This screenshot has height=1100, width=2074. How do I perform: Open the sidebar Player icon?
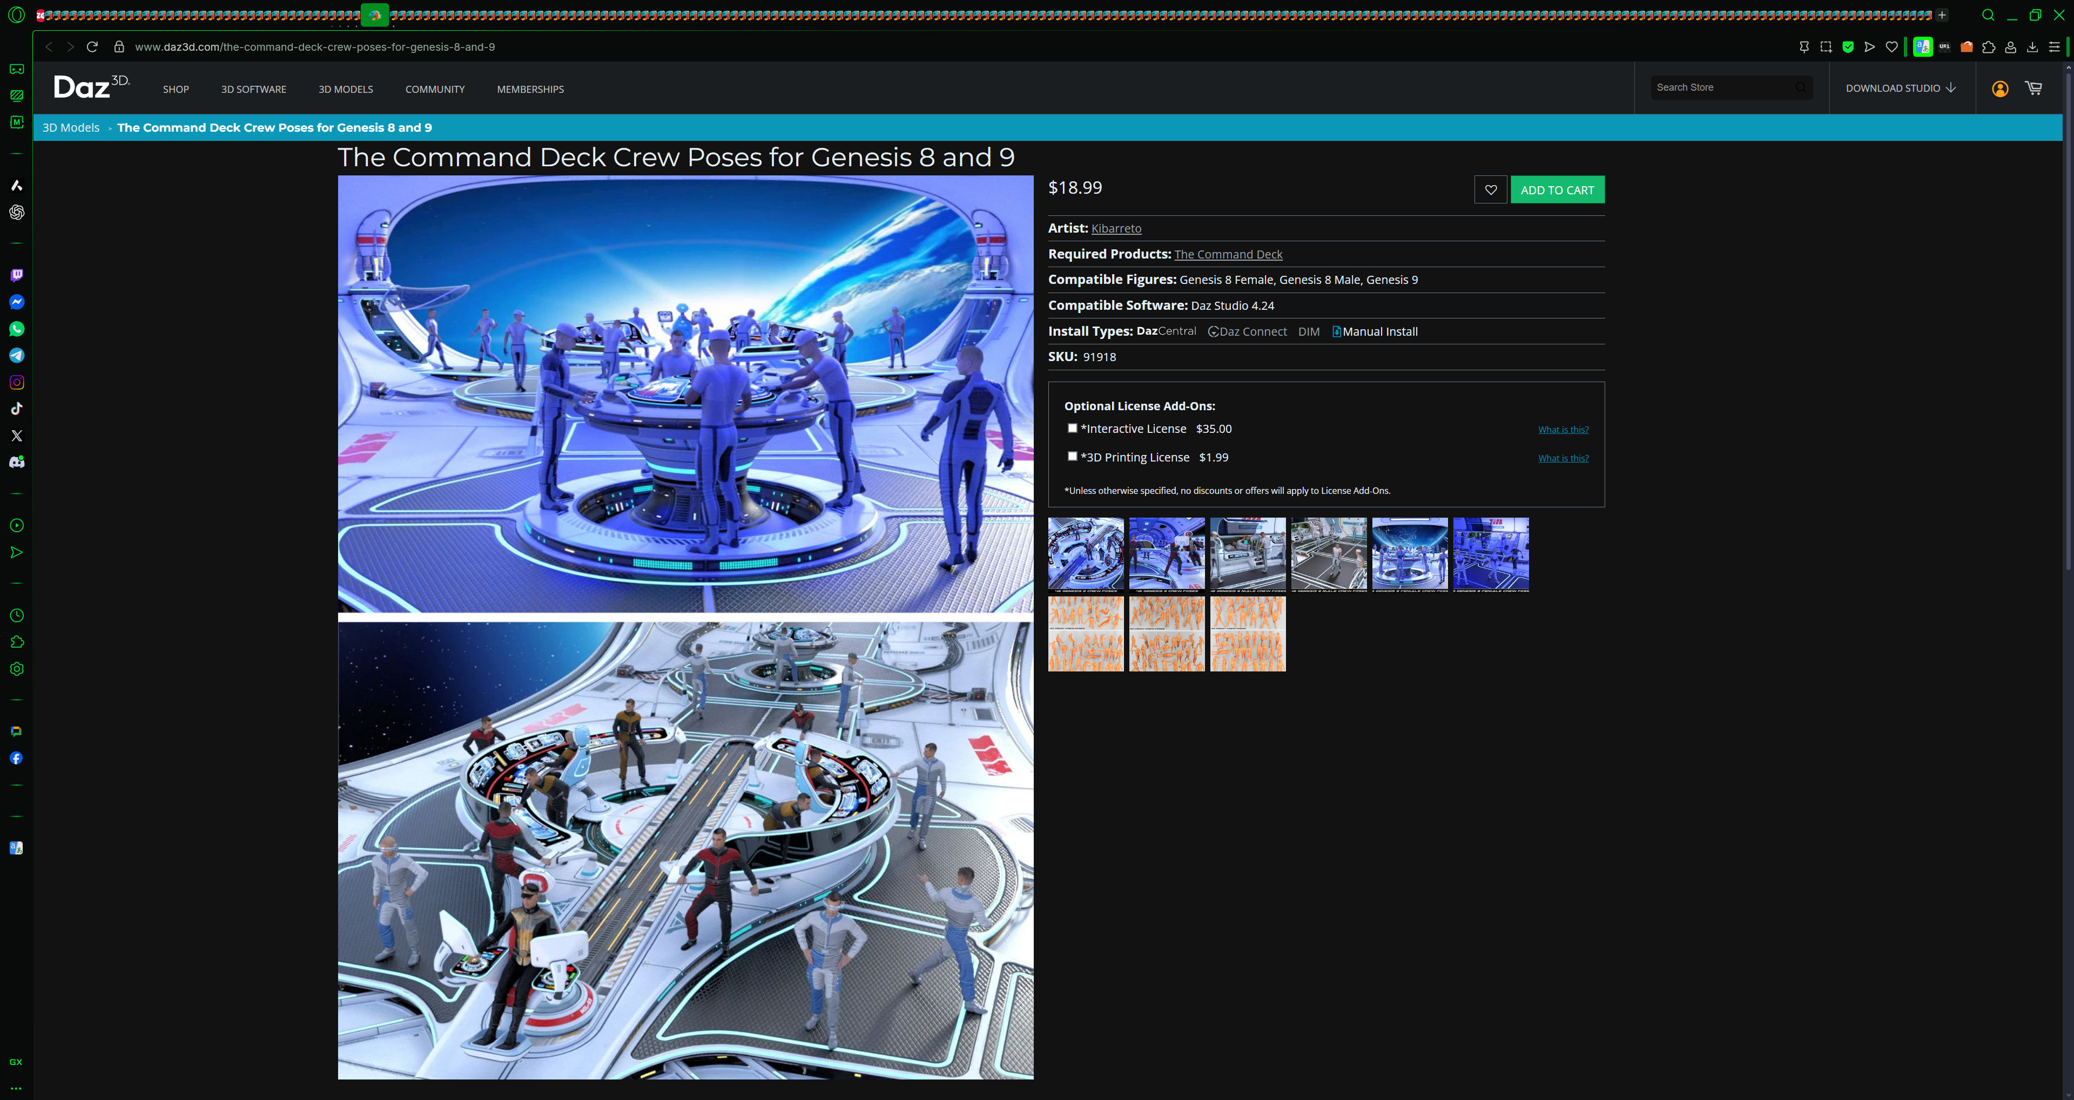[16, 526]
